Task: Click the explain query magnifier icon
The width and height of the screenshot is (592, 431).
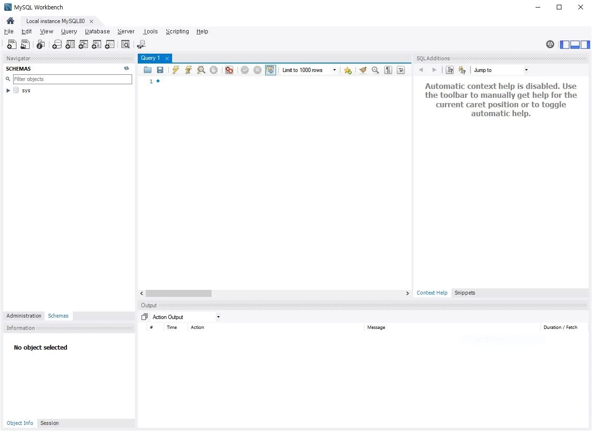Action: pos(201,70)
